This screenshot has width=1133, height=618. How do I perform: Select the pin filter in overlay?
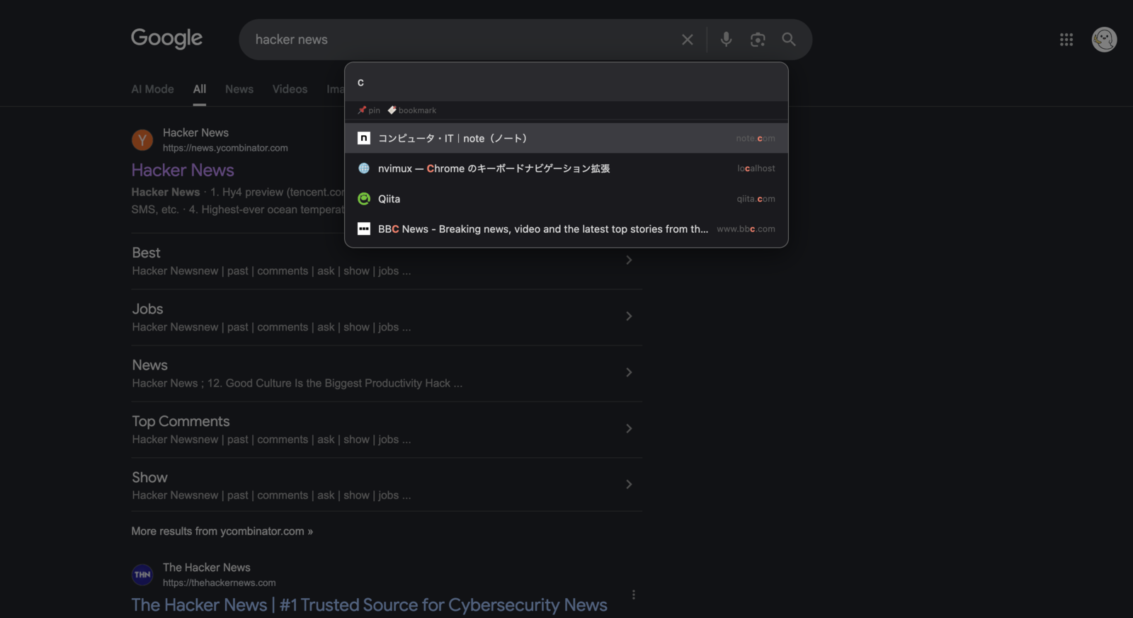coord(369,110)
